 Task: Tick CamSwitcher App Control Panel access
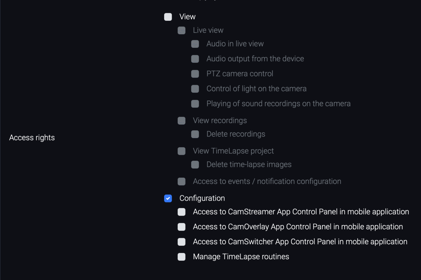click(x=182, y=242)
